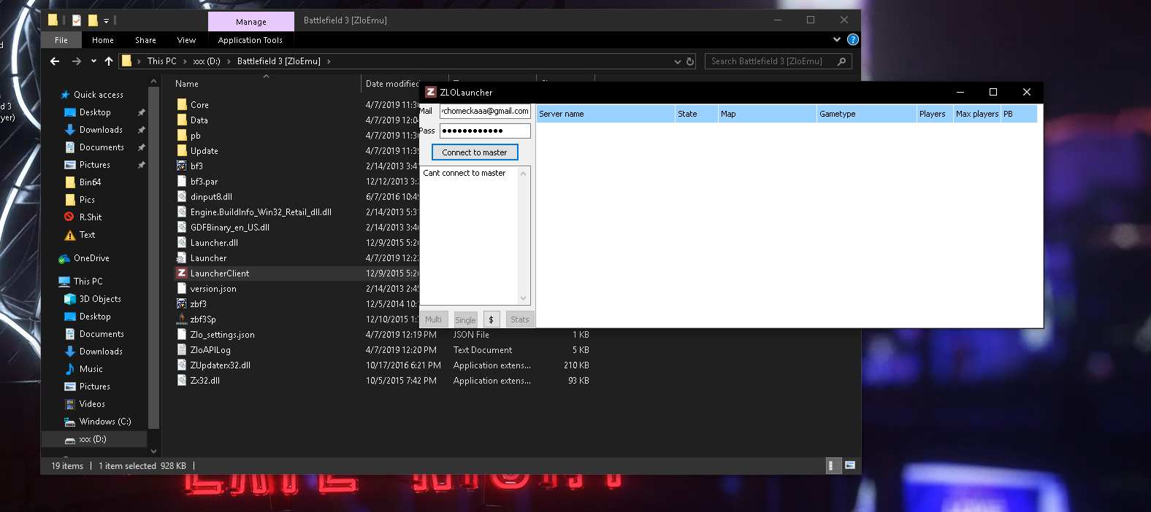The height and width of the screenshot is (512, 1151).
Task: Open the Share ribbon tab
Action: pos(145,40)
